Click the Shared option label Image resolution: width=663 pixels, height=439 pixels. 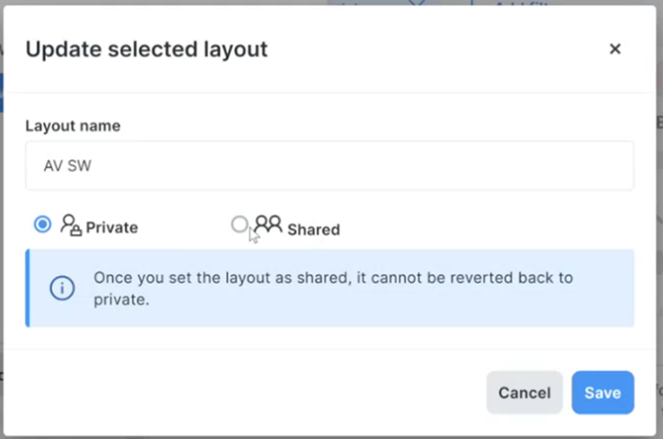pyautogui.click(x=313, y=230)
